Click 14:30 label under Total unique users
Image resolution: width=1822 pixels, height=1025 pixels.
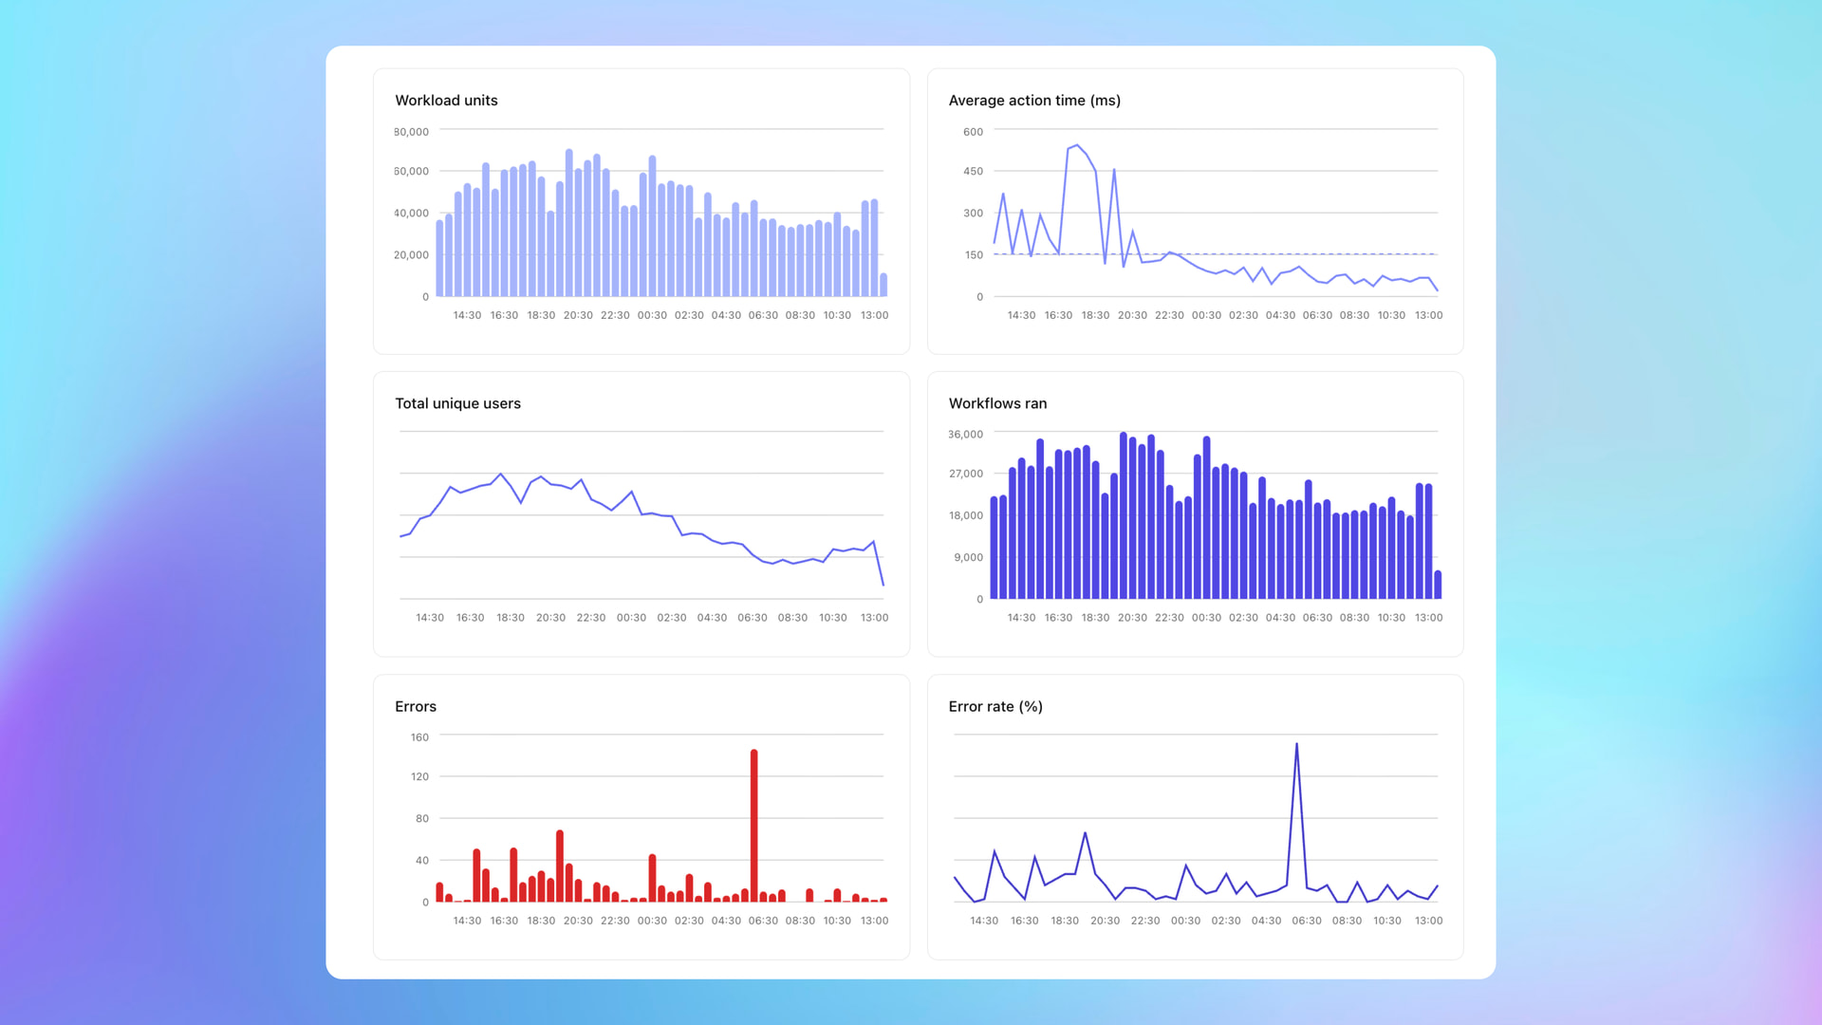point(430,618)
